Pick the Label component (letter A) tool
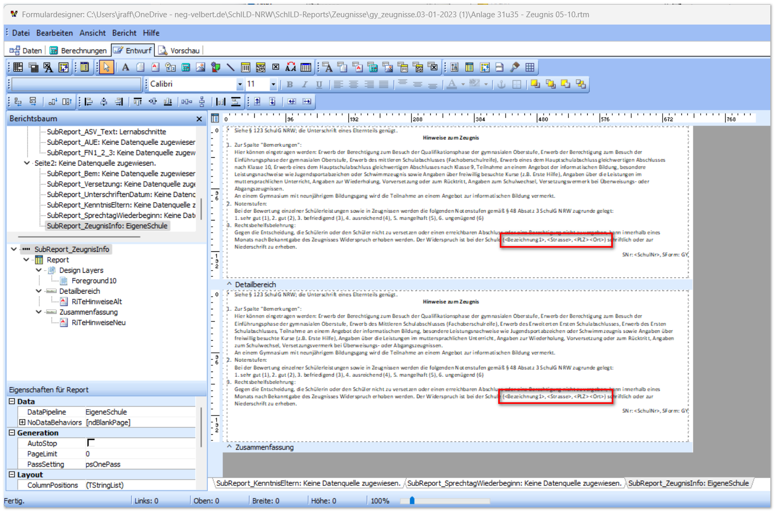This screenshot has height=511, width=774. coord(126,67)
